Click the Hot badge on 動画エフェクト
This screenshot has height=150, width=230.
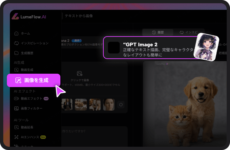pyautogui.click(x=46, y=98)
